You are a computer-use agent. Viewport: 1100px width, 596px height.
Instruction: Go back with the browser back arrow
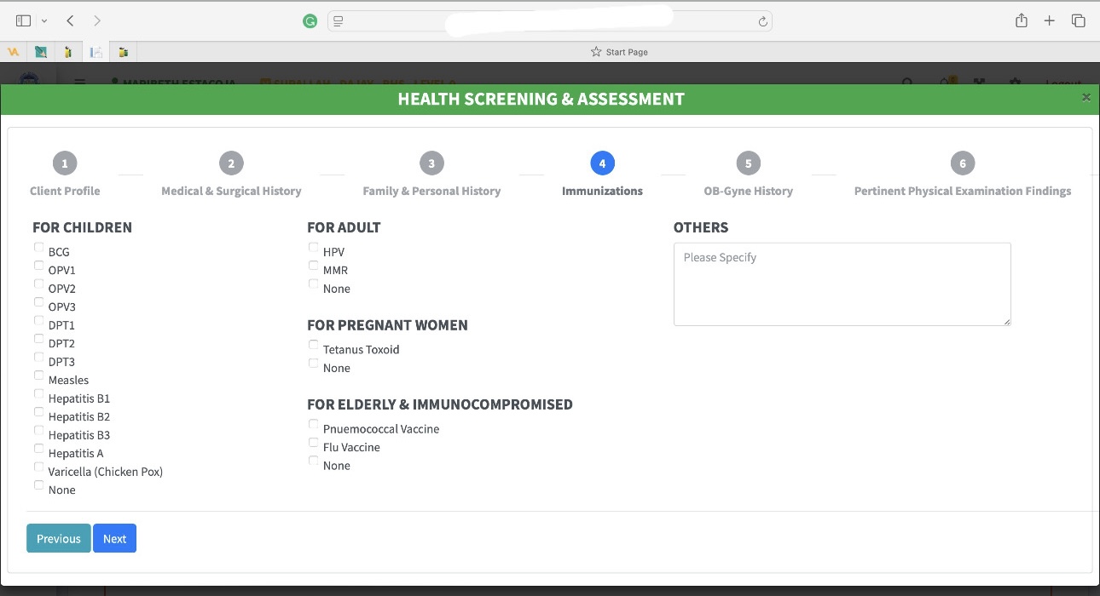tap(70, 20)
